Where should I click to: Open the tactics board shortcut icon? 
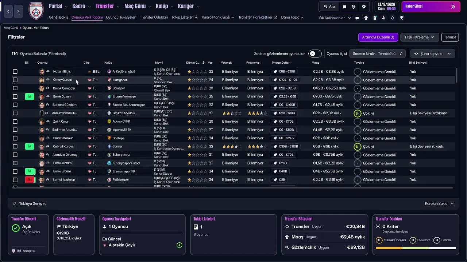pyautogui.click(x=375, y=18)
